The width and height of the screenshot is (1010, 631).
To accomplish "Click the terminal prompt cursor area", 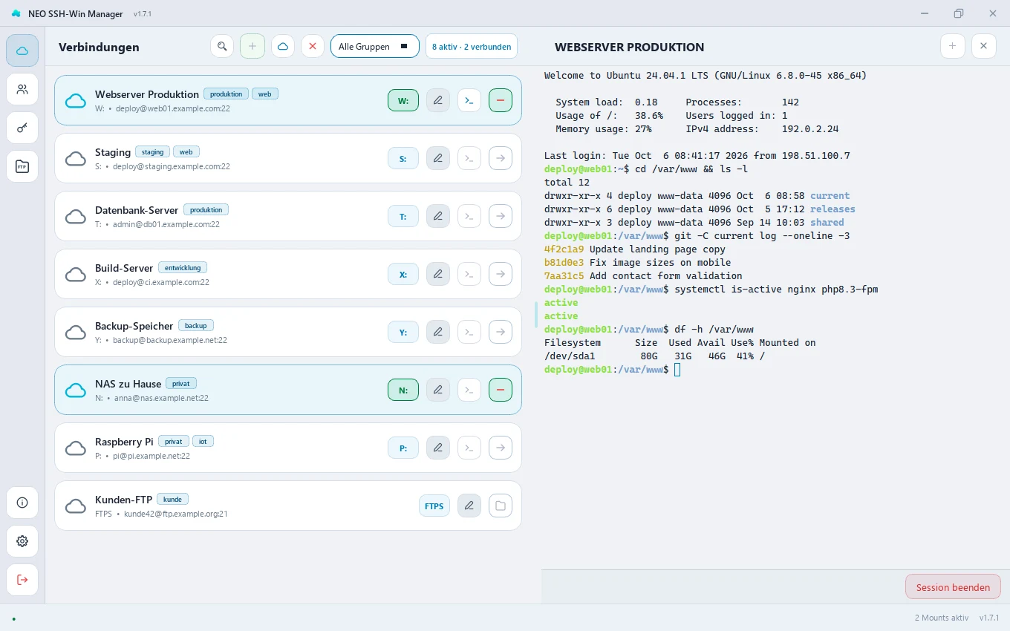I will coord(677,370).
